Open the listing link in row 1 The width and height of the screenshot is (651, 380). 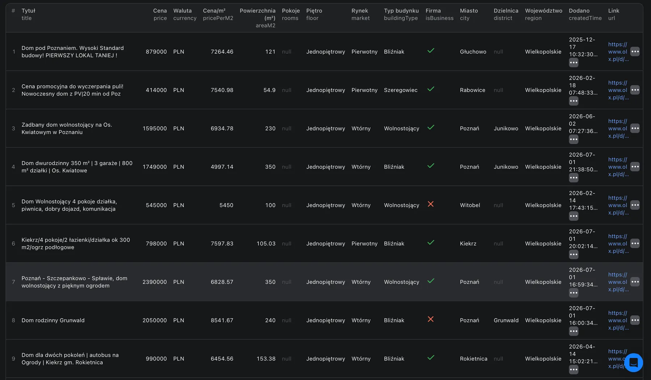(618, 52)
